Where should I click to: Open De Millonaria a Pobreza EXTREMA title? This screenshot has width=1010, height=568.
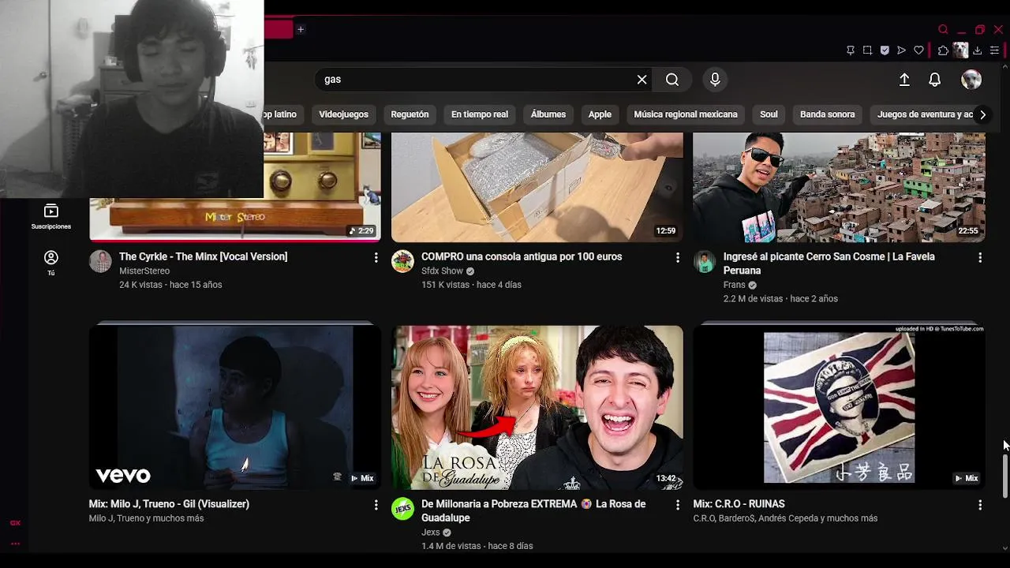[533, 511]
